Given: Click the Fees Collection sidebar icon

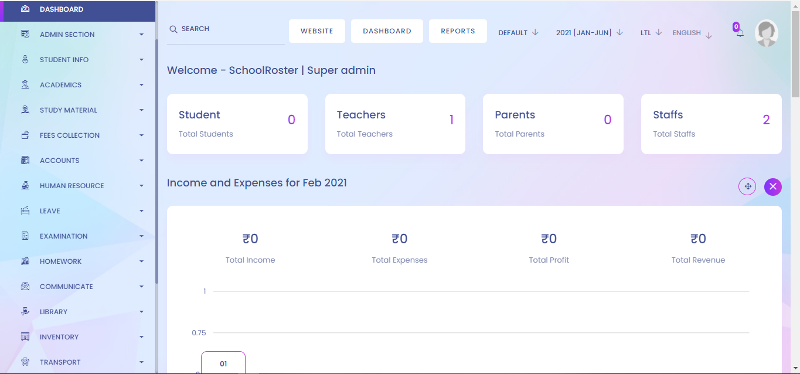Looking at the screenshot, I should 25,135.
